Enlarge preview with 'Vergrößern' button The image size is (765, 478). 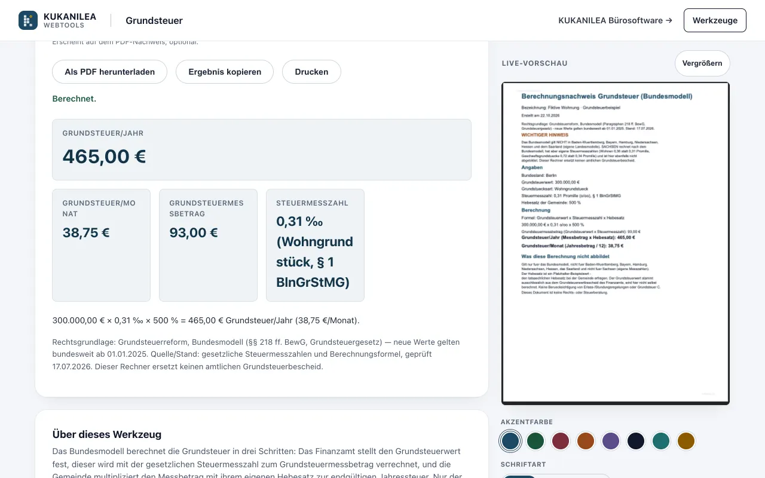coord(702,63)
